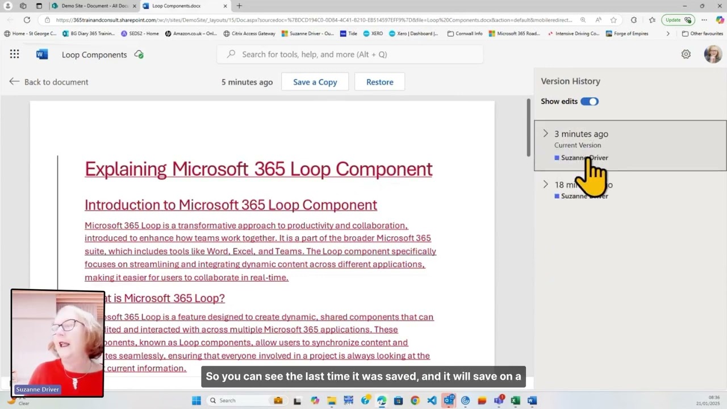Open Outlook from taskbar

point(449,400)
